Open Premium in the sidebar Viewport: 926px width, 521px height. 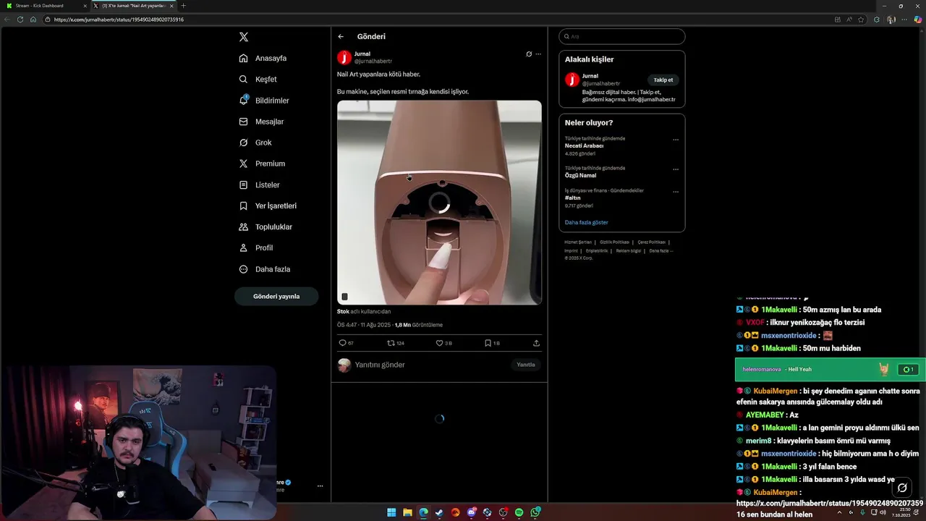tap(263, 164)
